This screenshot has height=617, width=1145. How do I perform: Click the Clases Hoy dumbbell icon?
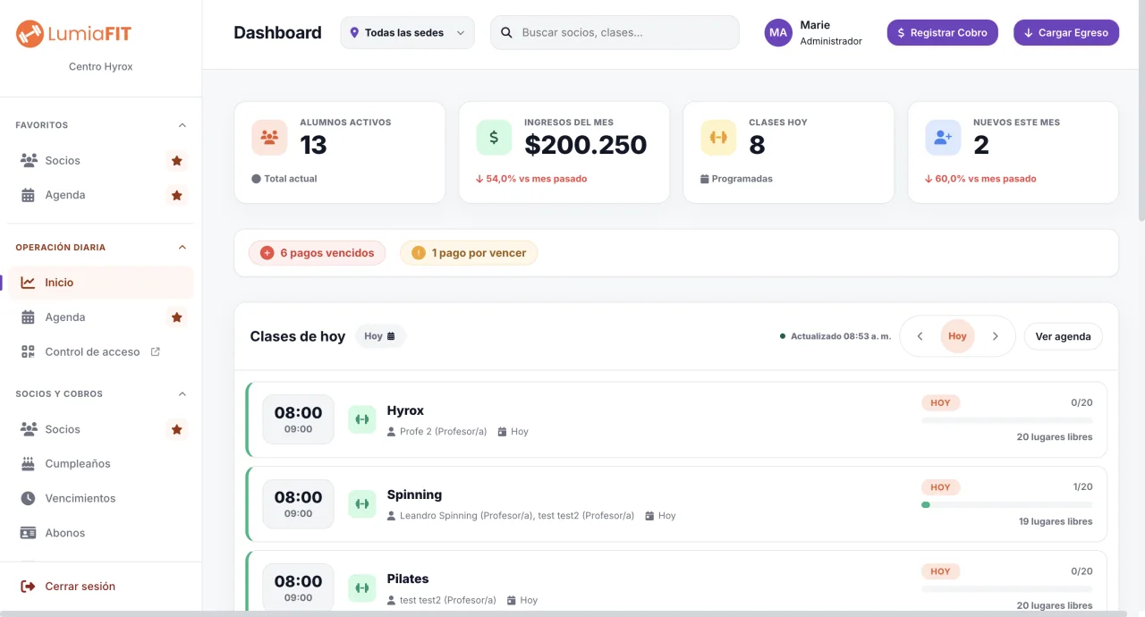coord(718,138)
